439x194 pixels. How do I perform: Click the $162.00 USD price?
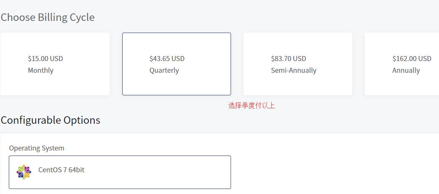pos(411,59)
